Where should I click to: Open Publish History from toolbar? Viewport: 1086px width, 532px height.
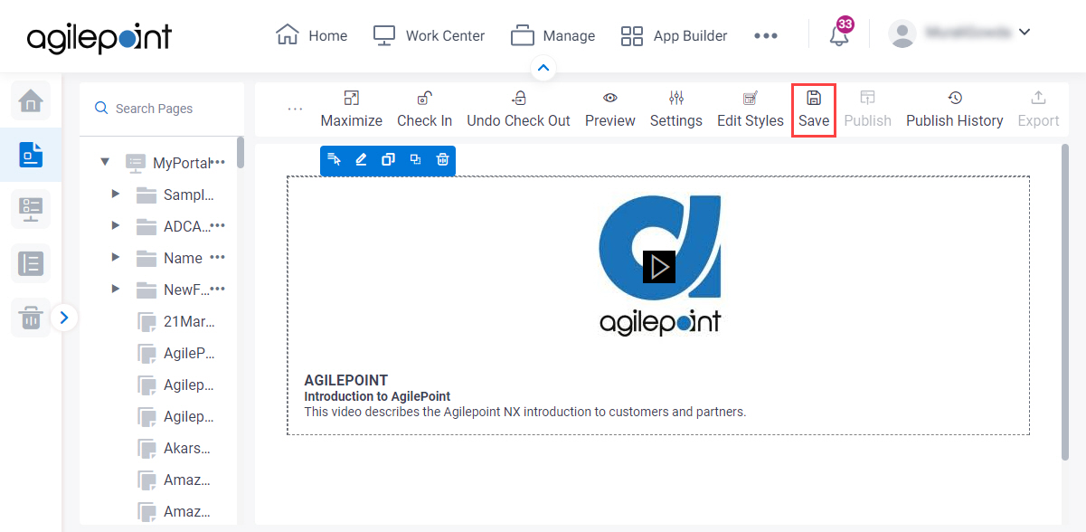coord(955,109)
